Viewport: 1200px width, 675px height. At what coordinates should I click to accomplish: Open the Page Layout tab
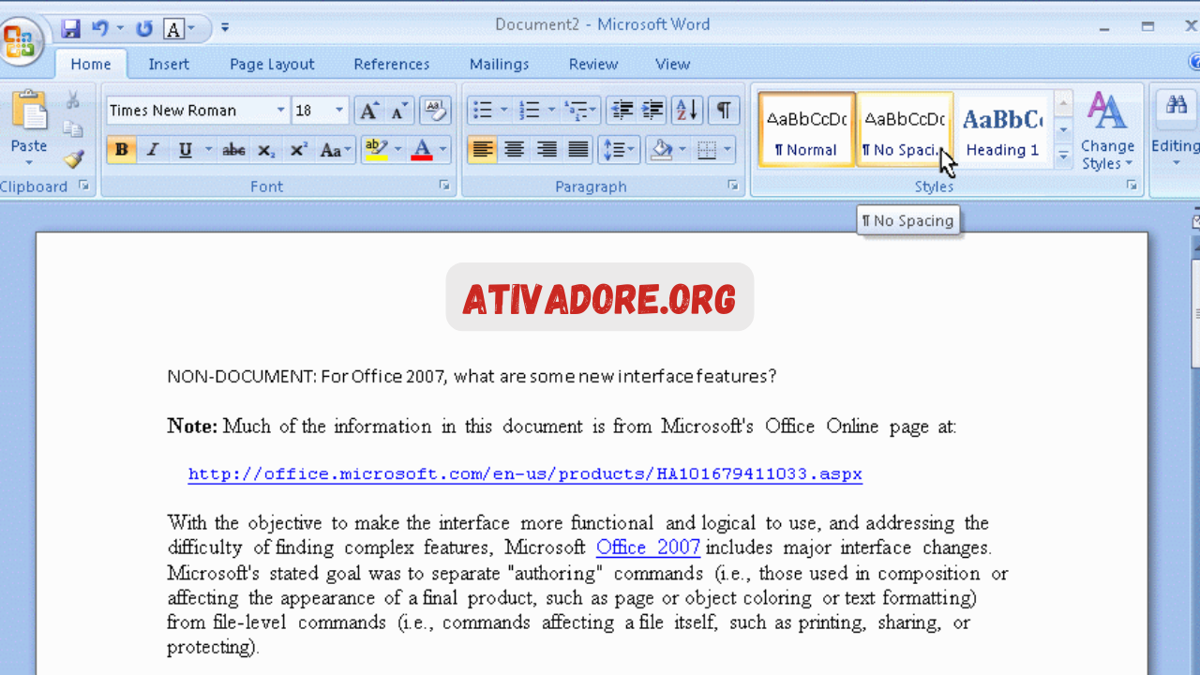[x=272, y=64]
